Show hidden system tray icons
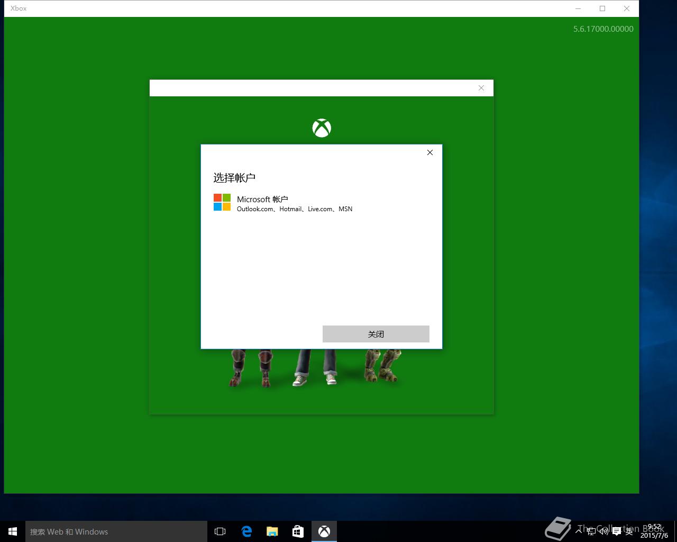Image resolution: width=677 pixels, height=542 pixels. 579,531
